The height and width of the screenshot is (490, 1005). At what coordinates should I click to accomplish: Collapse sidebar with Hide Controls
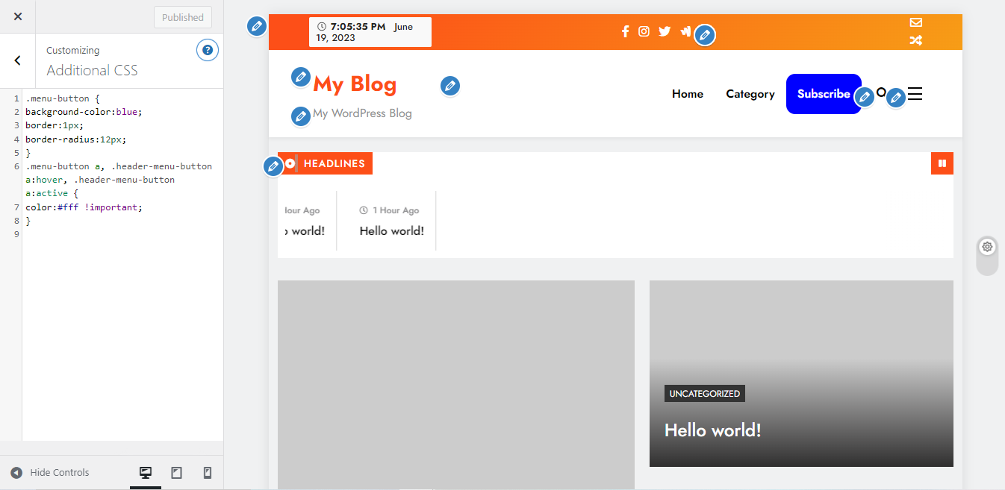[50, 473]
